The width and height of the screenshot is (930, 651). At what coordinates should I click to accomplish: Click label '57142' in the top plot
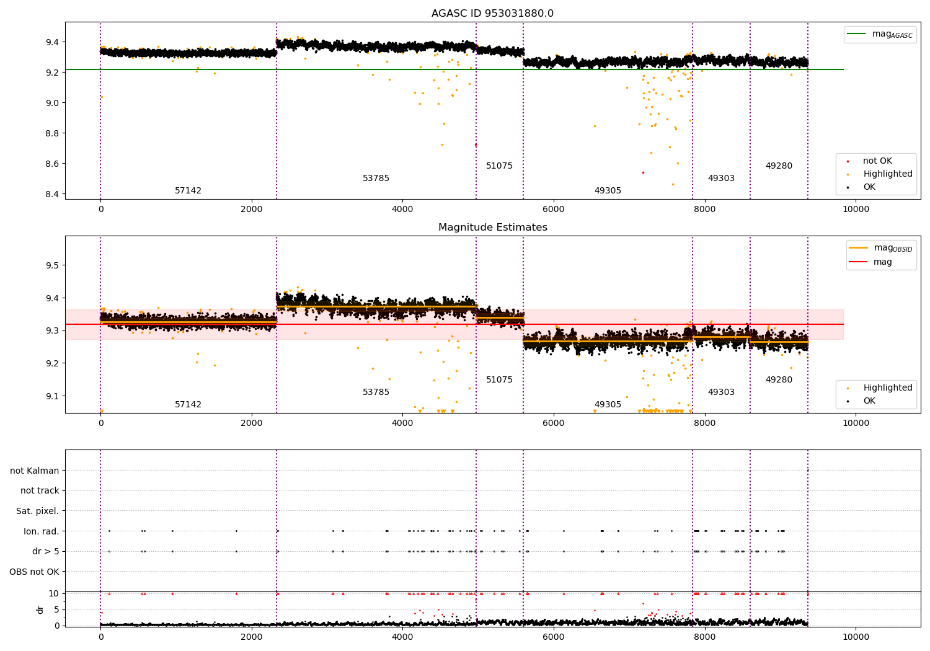click(188, 191)
